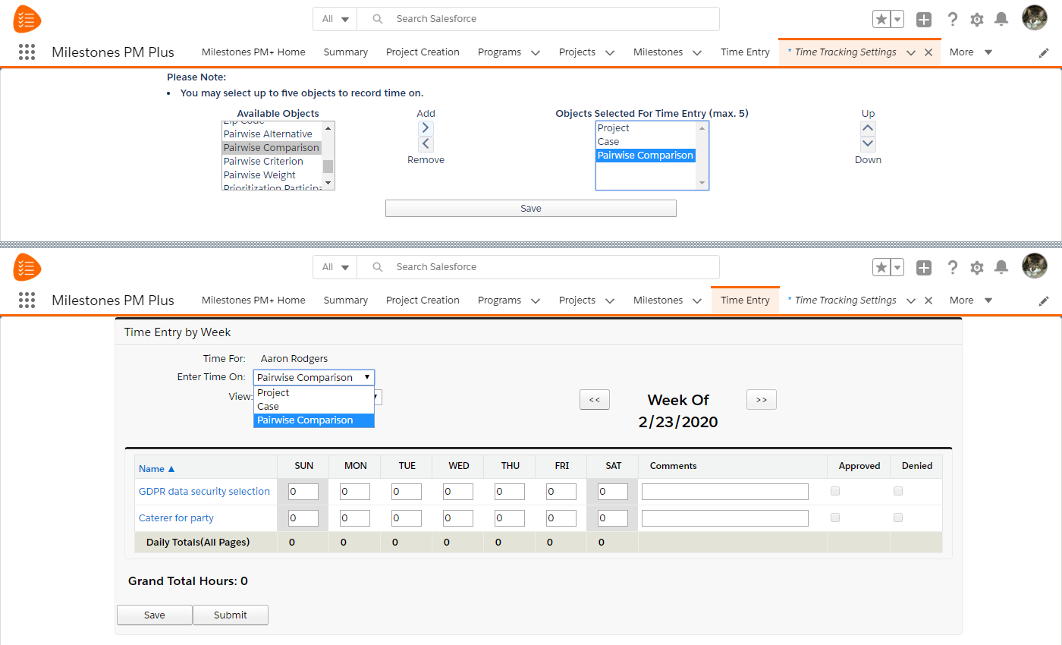The height and width of the screenshot is (645, 1062).
Task: Click the favorites star on Time Entry screen
Action: 881,267
